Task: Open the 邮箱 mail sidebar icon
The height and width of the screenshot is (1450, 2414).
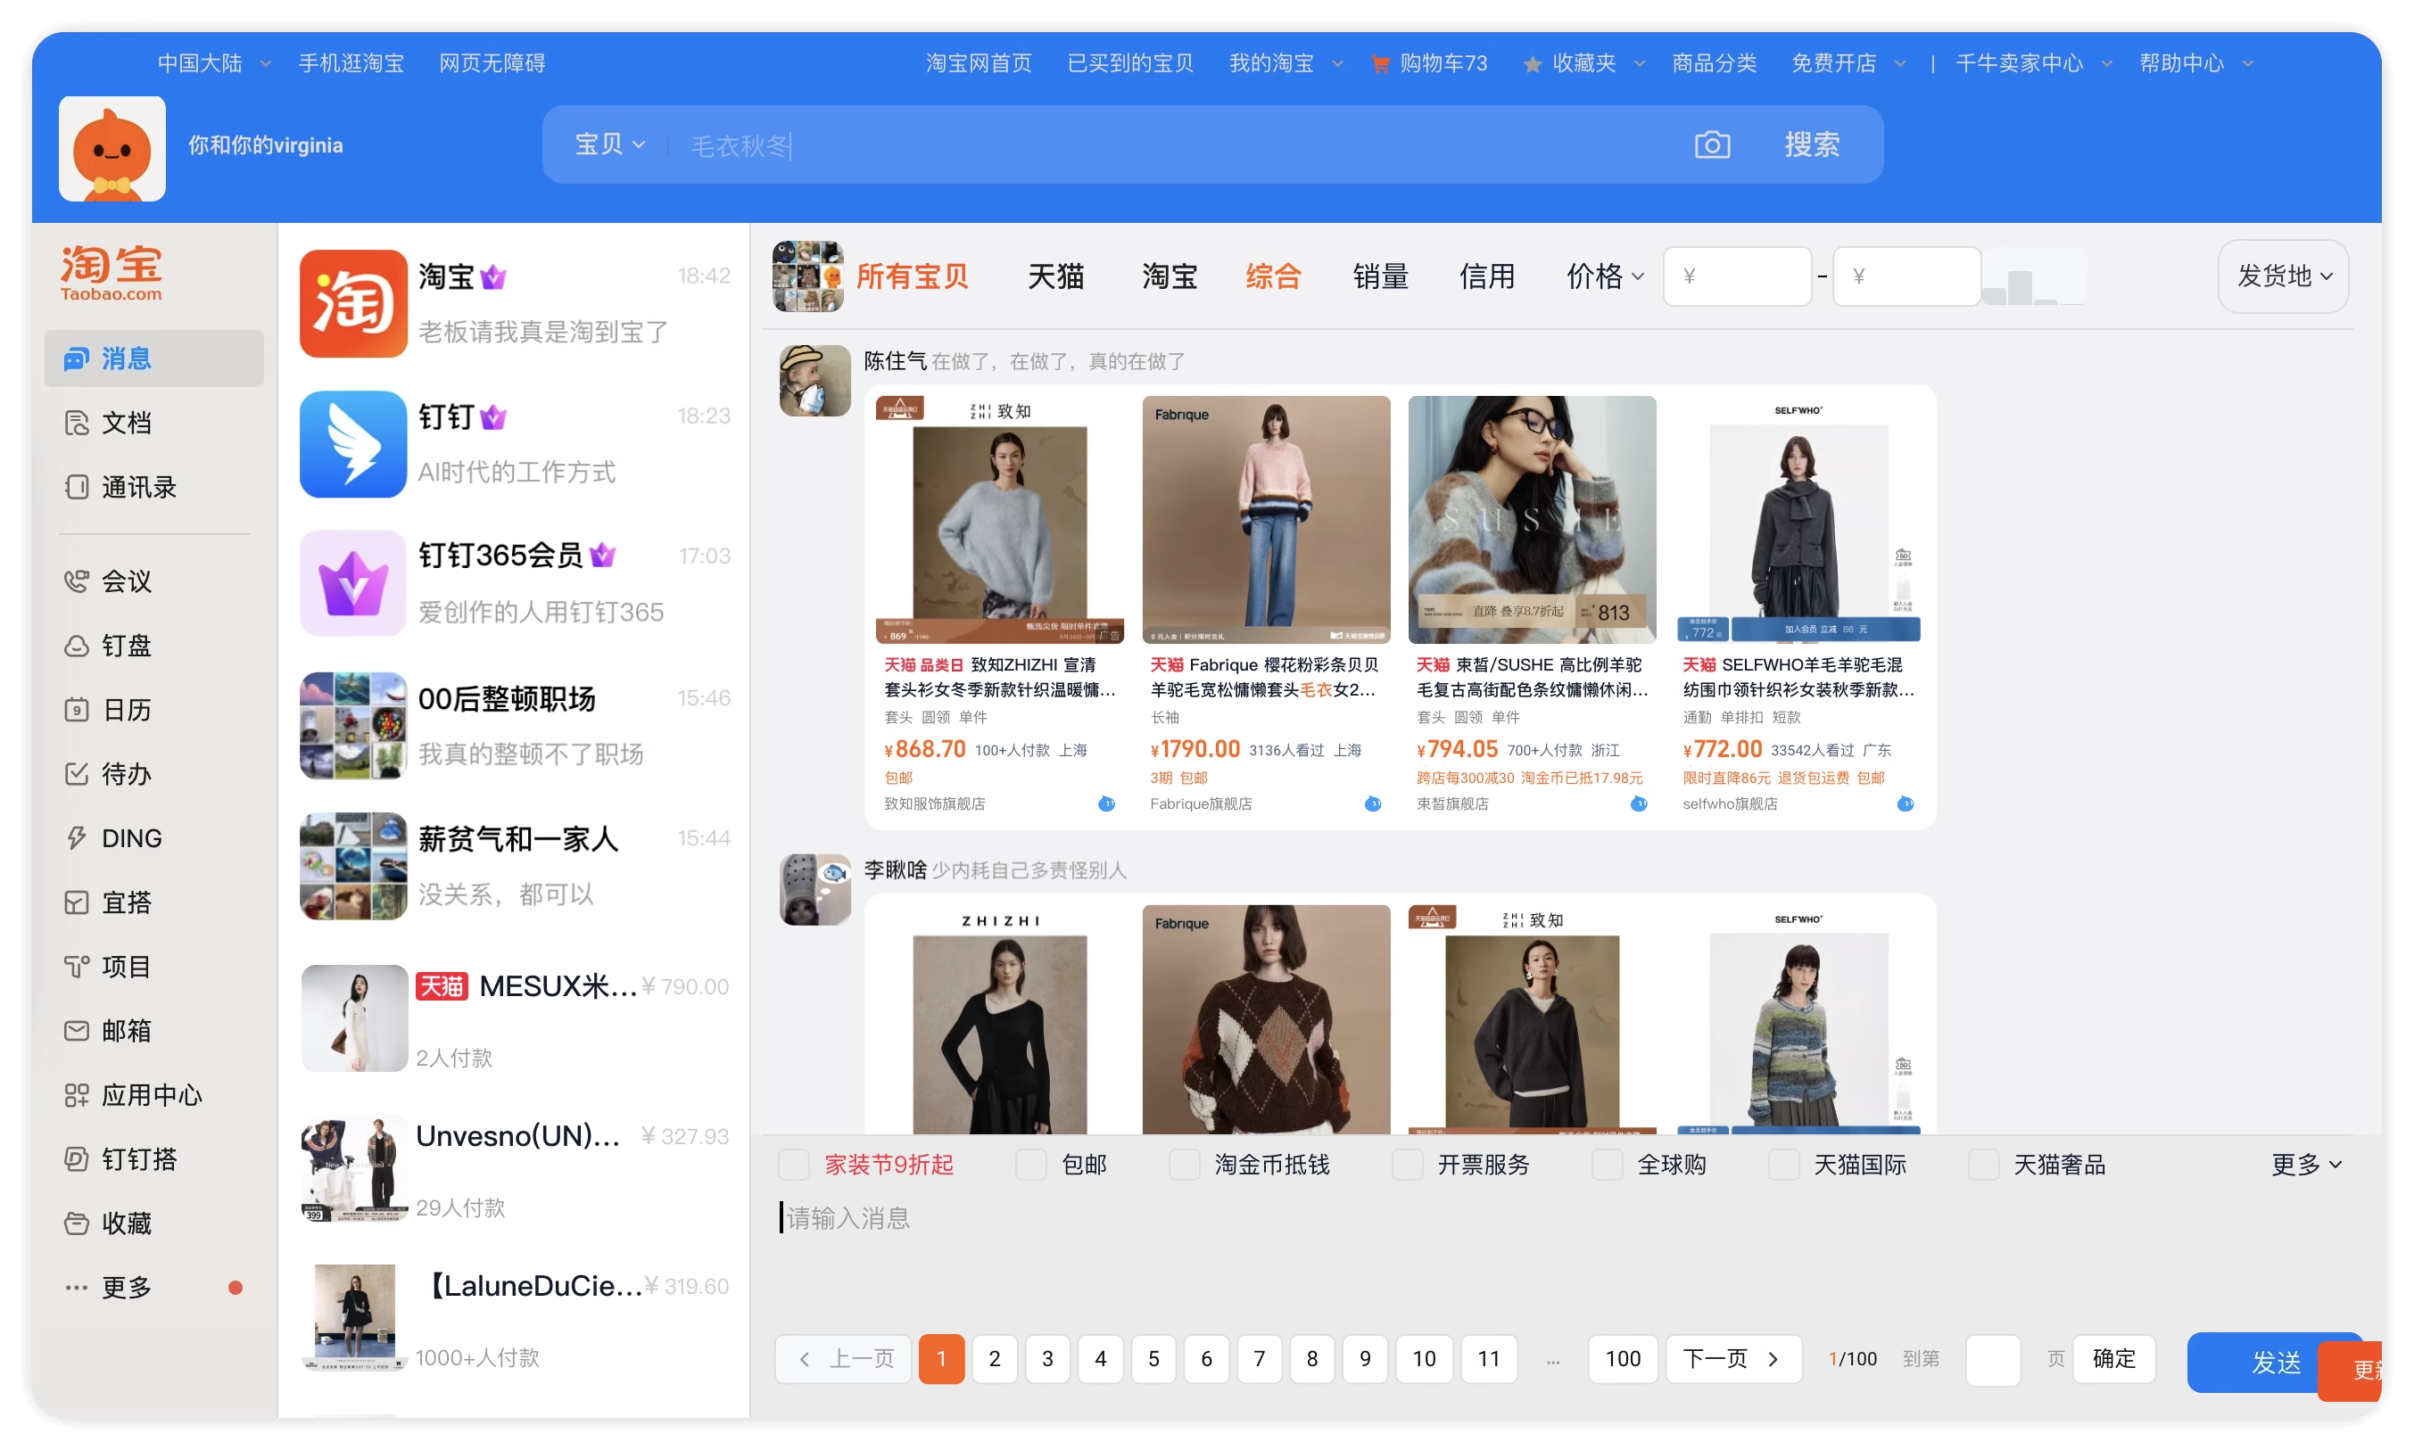Action: point(76,1031)
